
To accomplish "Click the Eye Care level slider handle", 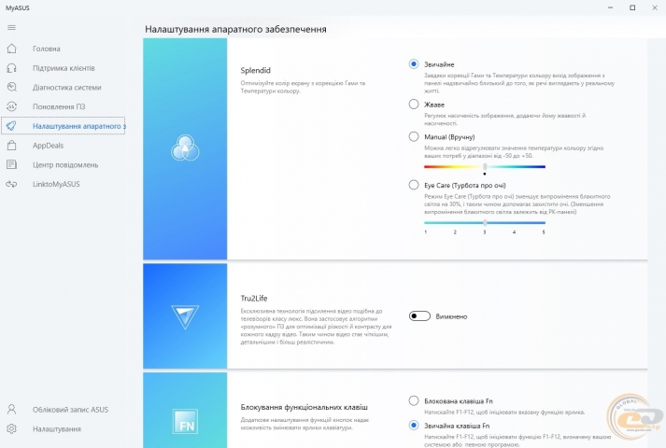I will [x=485, y=223].
